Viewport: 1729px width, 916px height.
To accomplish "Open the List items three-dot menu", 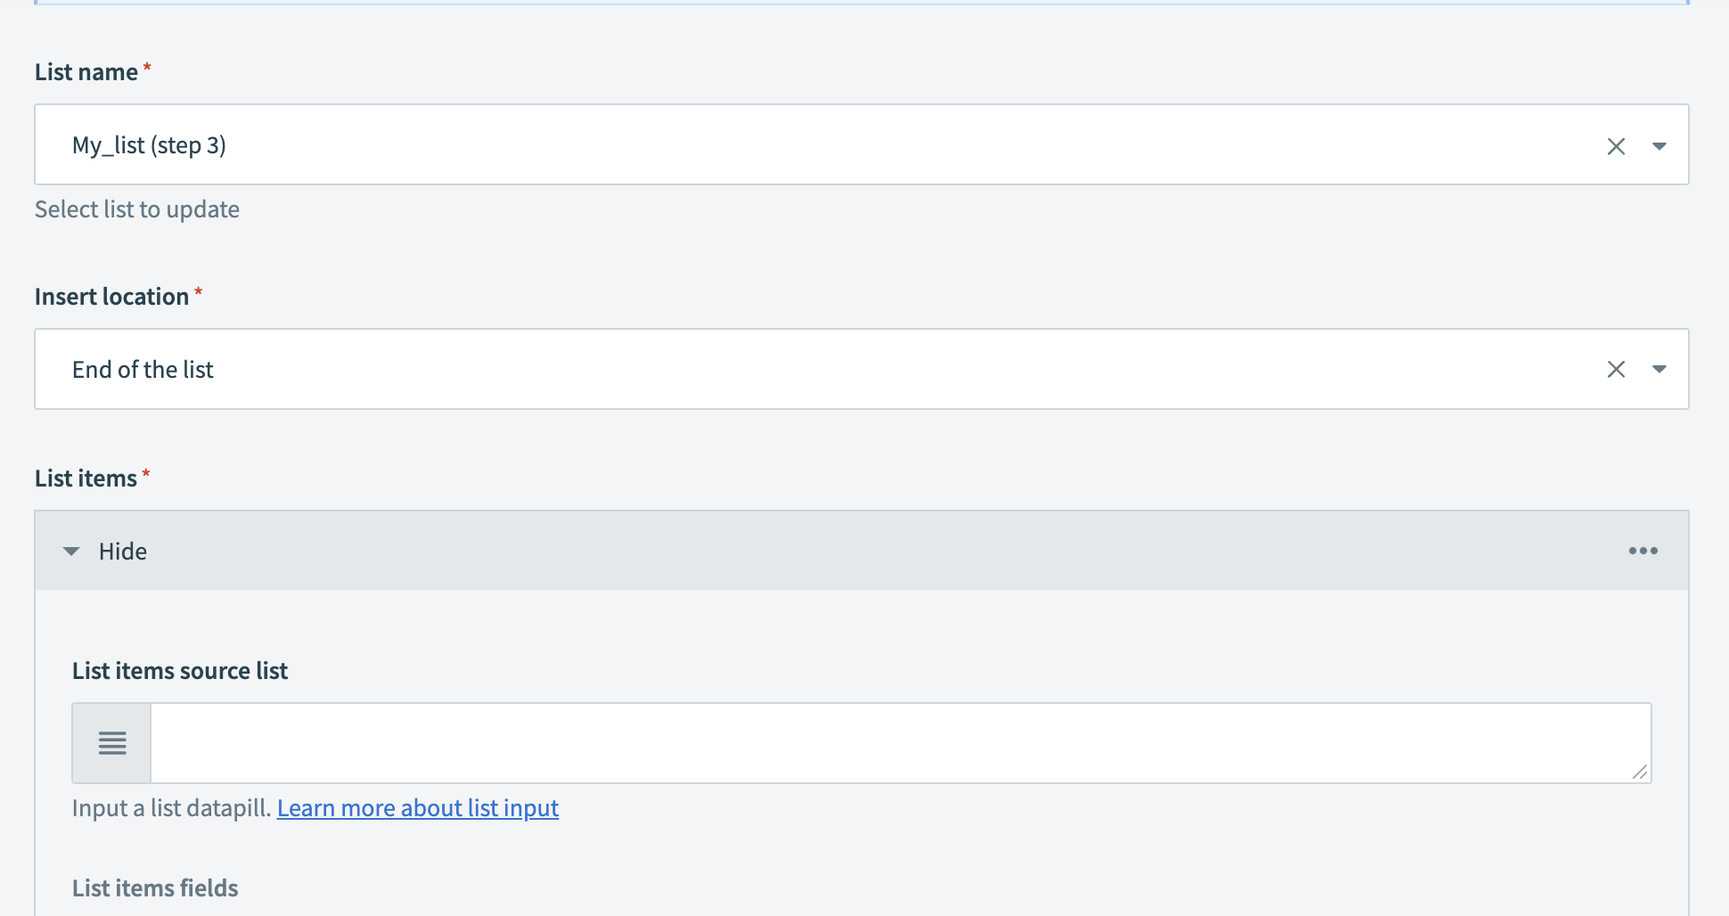I will click(x=1643, y=551).
